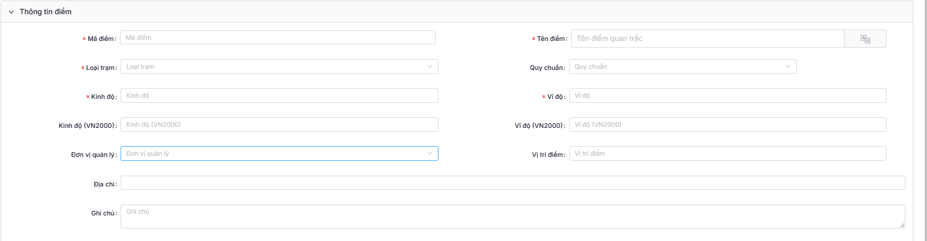Collapse the Thông tin điểm section chevron
This screenshot has width=927, height=241.
pyautogui.click(x=11, y=12)
